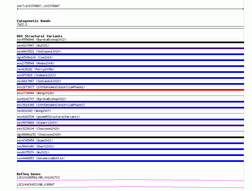Image resolution: width=252 pixels, height=191 pixels.
Task: Click the thin red line under esv2734944
Action: [x=130, y=96]
